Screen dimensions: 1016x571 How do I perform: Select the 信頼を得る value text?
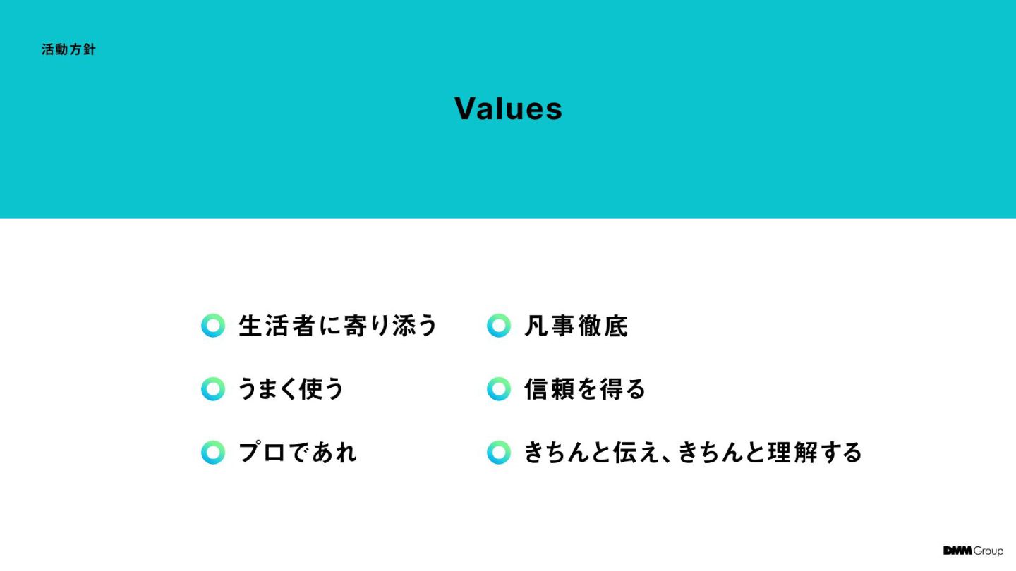point(585,388)
